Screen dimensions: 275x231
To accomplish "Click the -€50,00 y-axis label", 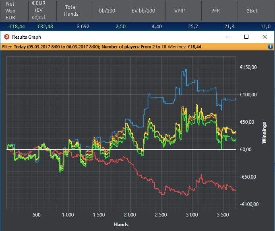I will 248,177.
